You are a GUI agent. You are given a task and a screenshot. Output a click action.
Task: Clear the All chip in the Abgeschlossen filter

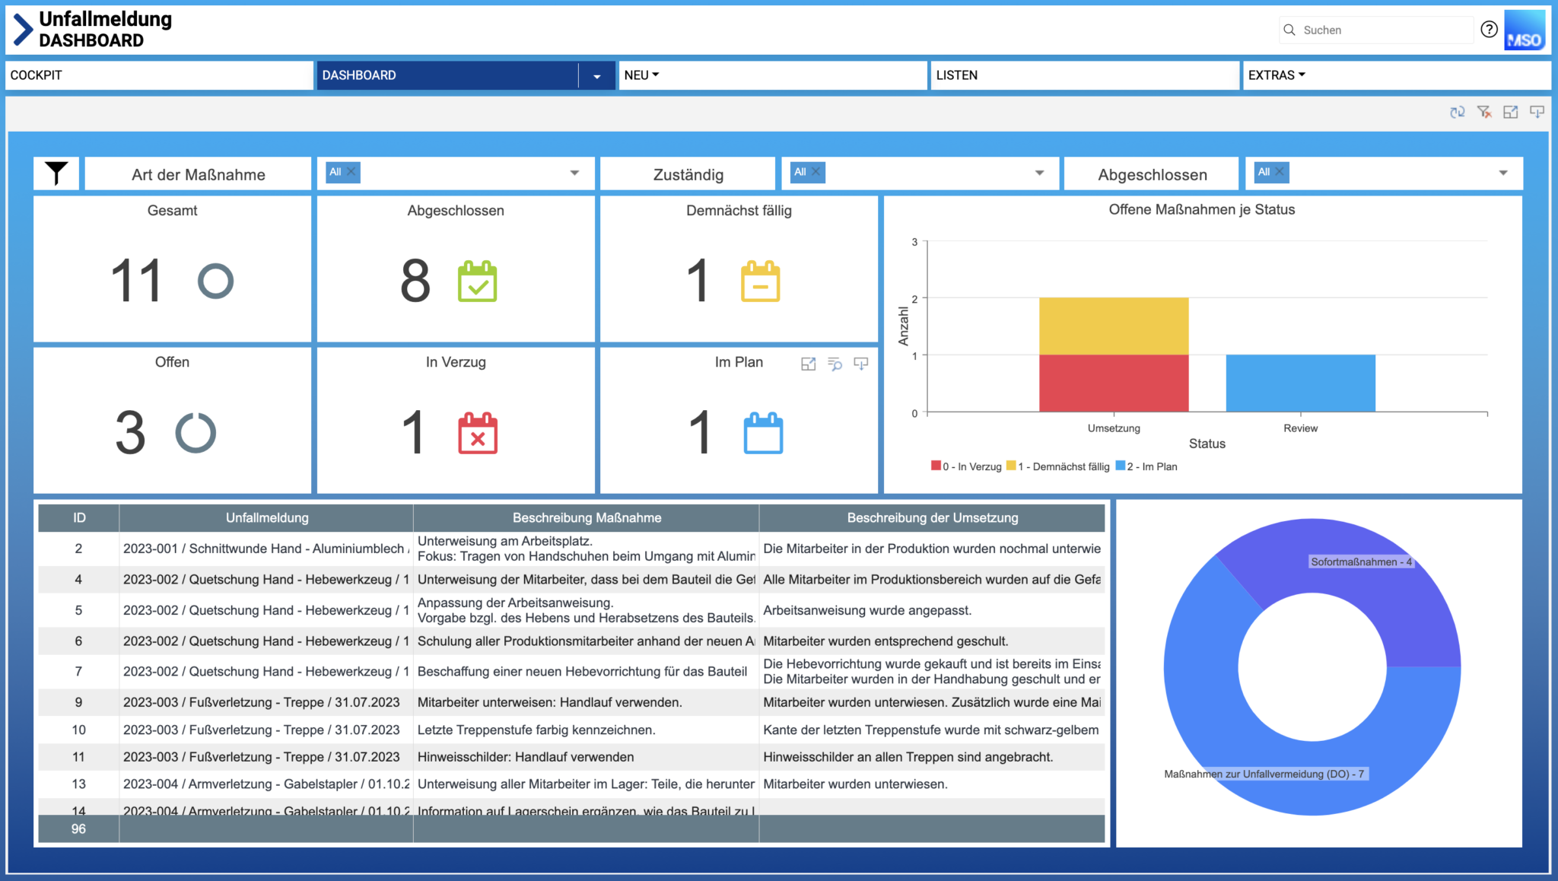[1280, 172]
